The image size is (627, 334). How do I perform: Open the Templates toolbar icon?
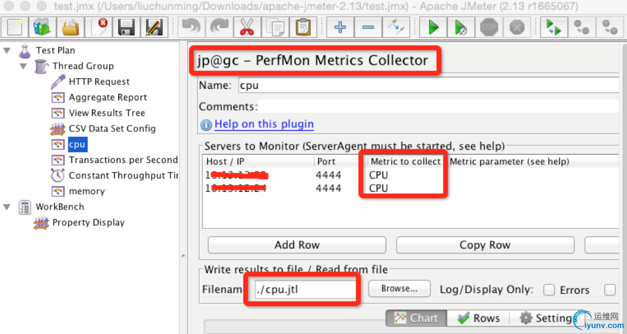point(43,27)
